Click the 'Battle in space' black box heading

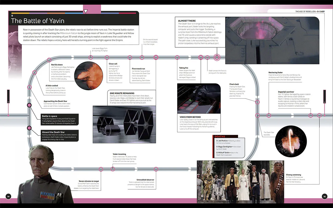49,116
